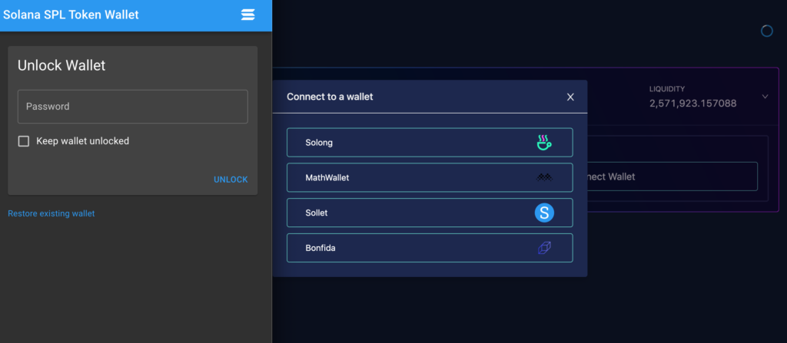Click the loading circle icon in the background page
The width and height of the screenshot is (787, 343).
coord(767,31)
